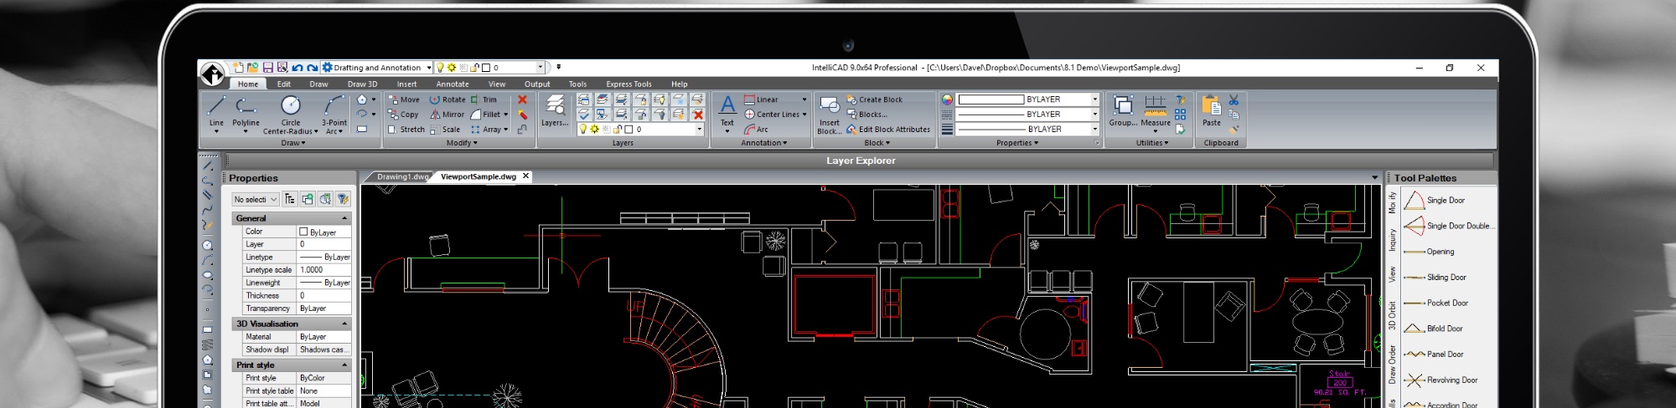Click the red X delete-layer icon in Layers panel
The image size is (1676, 408).
click(697, 115)
